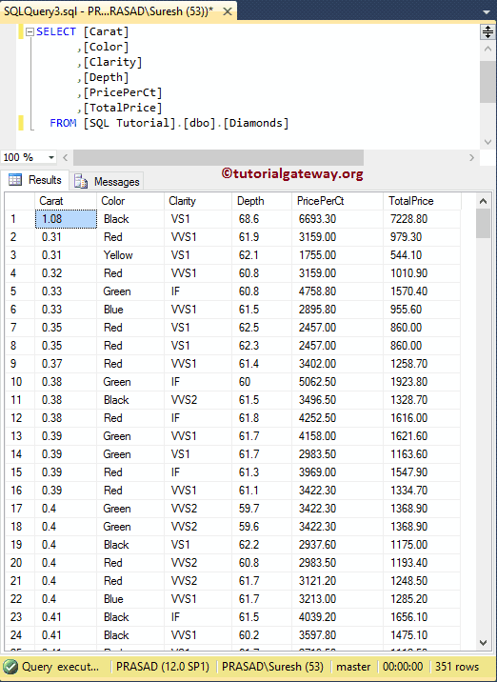The image size is (497, 682).
Task: Select TotalPrice cell 1285.20
Action: pyautogui.click(x=422, y=599)
